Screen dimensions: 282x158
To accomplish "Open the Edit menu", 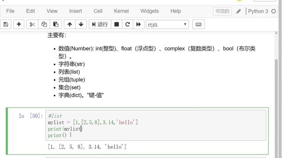I will 30,11.
